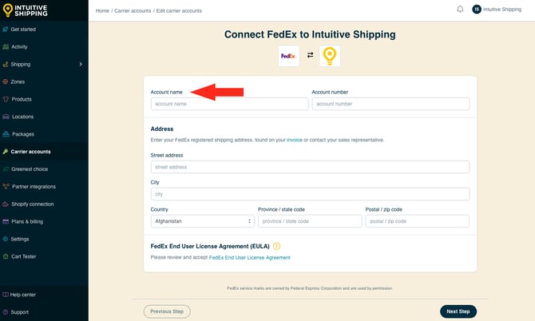The image size is (535, 321).
Task: Click the Shipping sidebar icon
Action: click(5, 64)
